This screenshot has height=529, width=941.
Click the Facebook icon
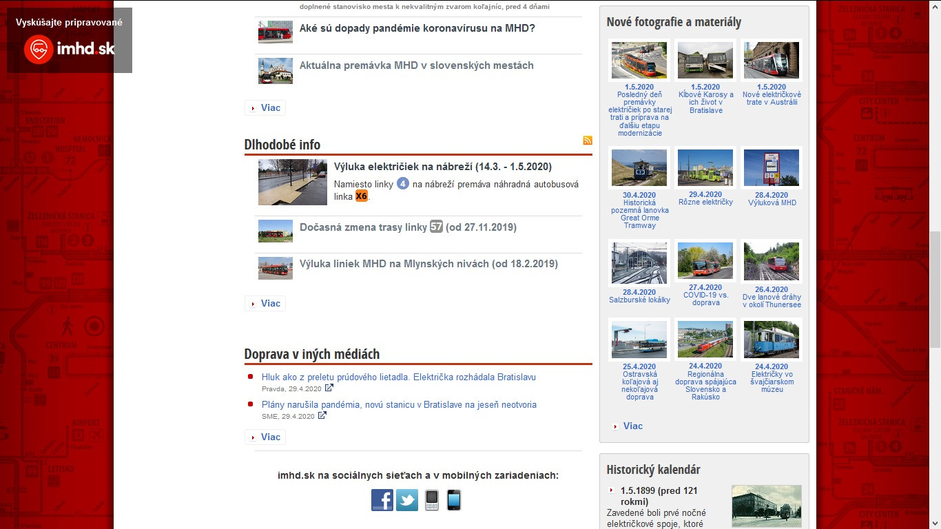(382, 499)
